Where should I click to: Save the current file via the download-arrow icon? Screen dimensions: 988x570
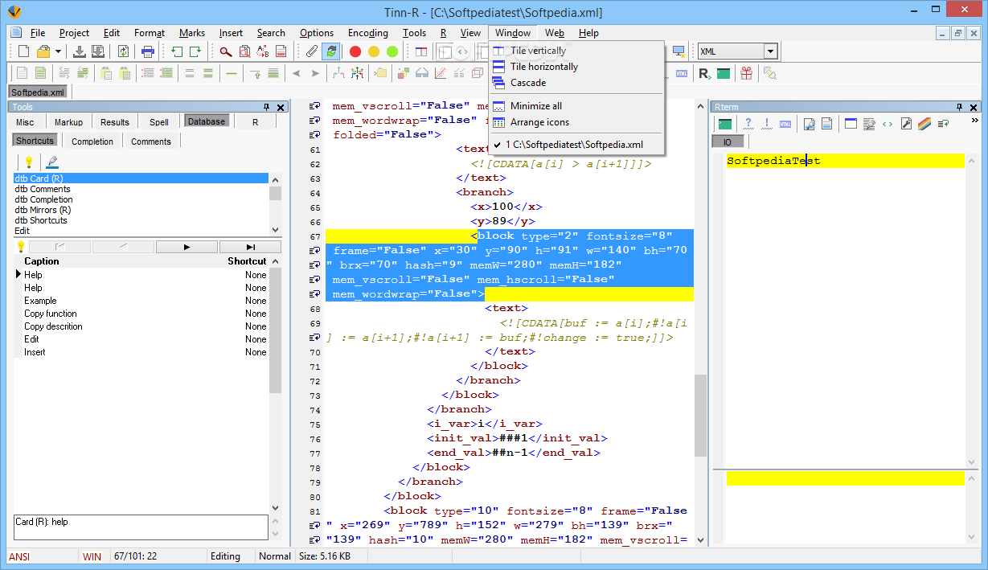80,51
